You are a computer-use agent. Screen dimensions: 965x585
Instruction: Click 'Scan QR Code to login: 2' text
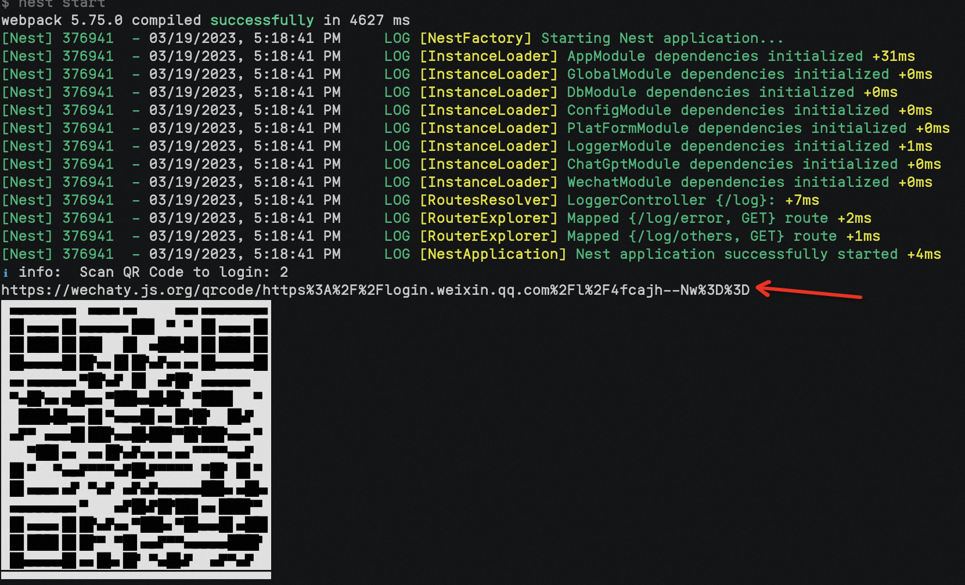pyautogui.click(x=184, y=272)
